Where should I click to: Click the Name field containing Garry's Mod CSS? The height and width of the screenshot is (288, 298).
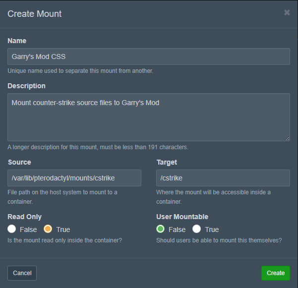[x=149, y=57]
